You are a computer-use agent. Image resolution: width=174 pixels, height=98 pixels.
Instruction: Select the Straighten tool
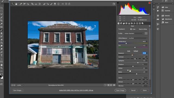[x=36, y=4]
